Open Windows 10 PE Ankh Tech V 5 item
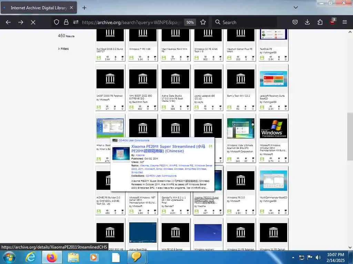 tap(206, 50)
